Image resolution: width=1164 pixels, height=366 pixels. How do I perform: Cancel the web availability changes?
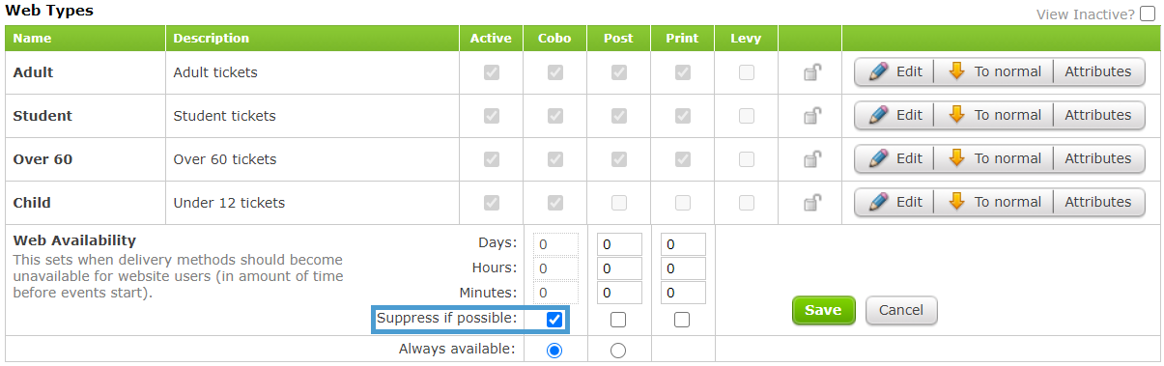[901, 310]
